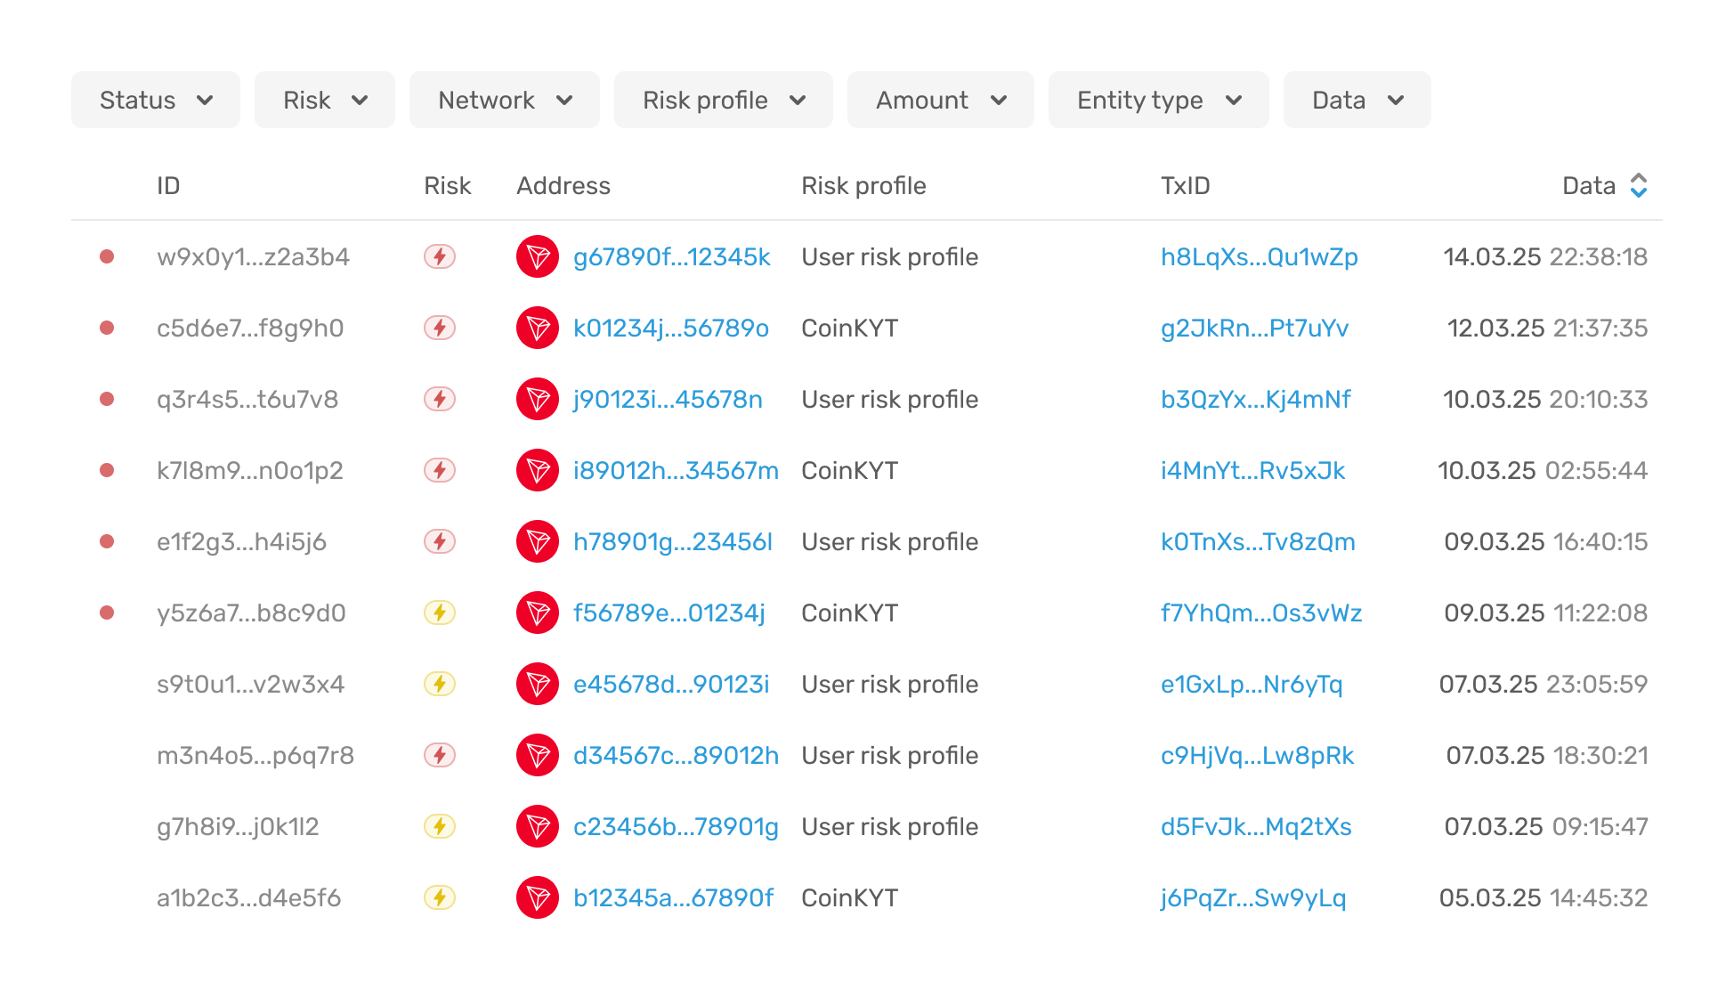Open transaction link h8LqXs...Qu1wZp

coord(1260,256)
